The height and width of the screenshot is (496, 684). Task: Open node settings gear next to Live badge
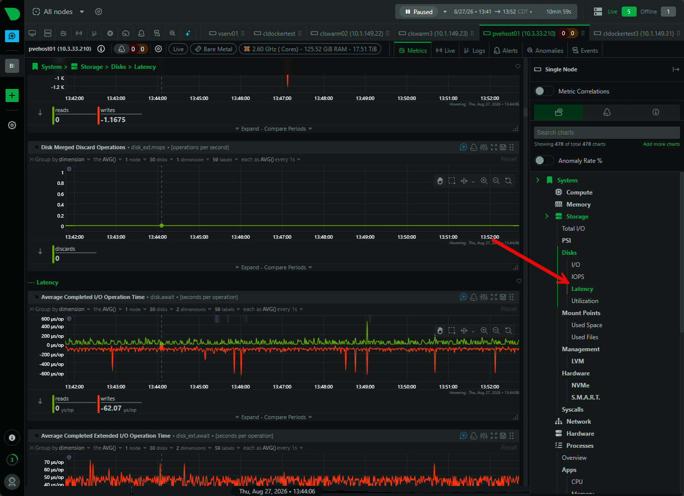coord(158,49)
